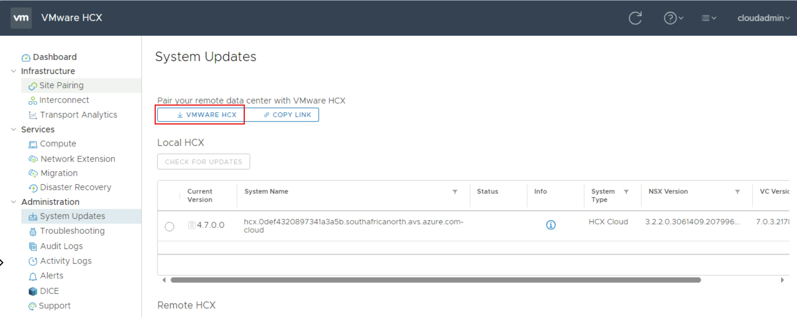Click the Dashboard gauge icon
797x317 pixels.
pos(26,58)
